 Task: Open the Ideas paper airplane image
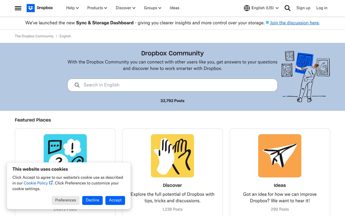coord(280,156)
